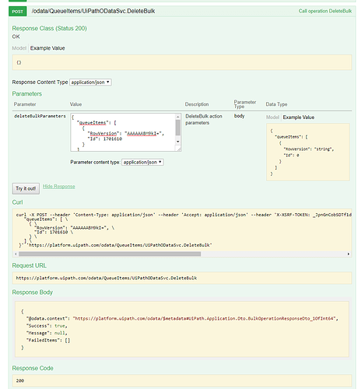Switch to the Data Type Model tab

[273, 117]
